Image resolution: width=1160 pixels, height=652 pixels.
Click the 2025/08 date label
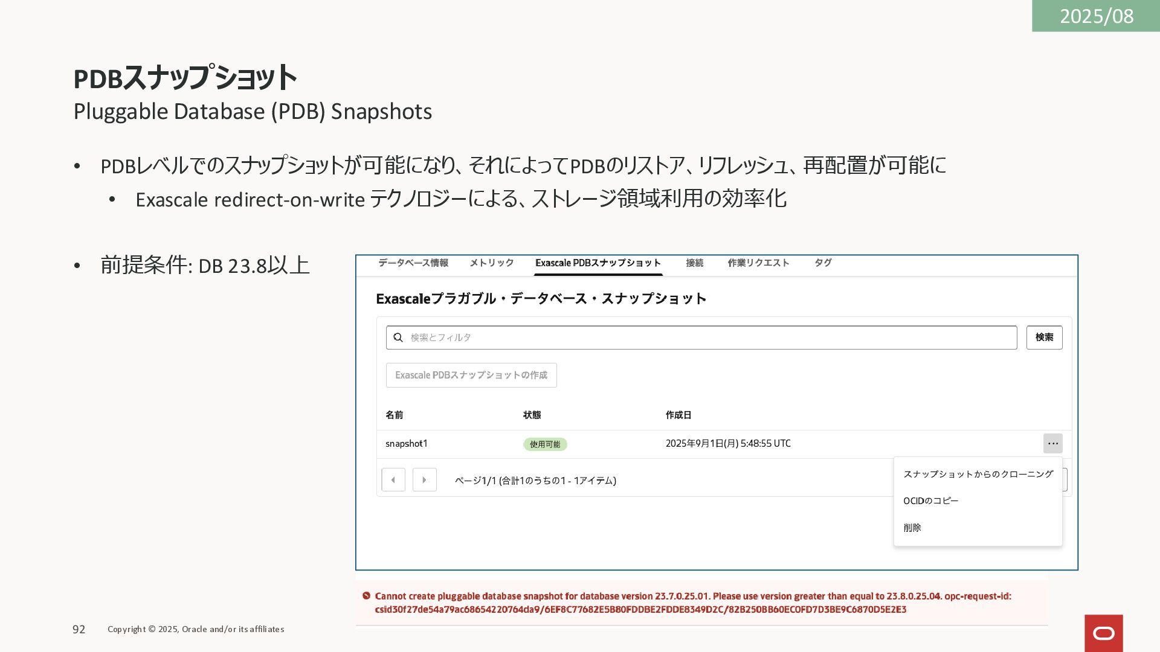coord(1096,16)
